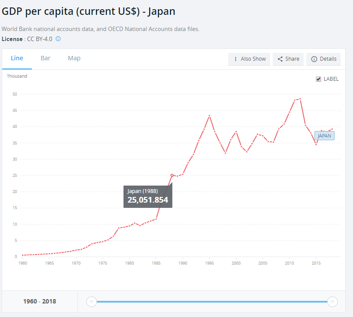Click the left handle of the date range slider

pyautogui.click(x=91, y=301)
